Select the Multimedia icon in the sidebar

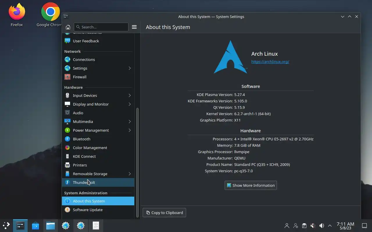67,122
